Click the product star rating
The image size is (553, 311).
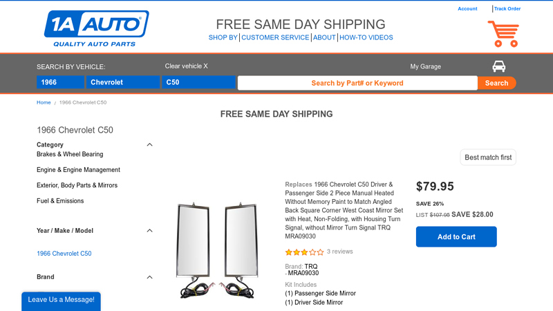tap(304, 252)
